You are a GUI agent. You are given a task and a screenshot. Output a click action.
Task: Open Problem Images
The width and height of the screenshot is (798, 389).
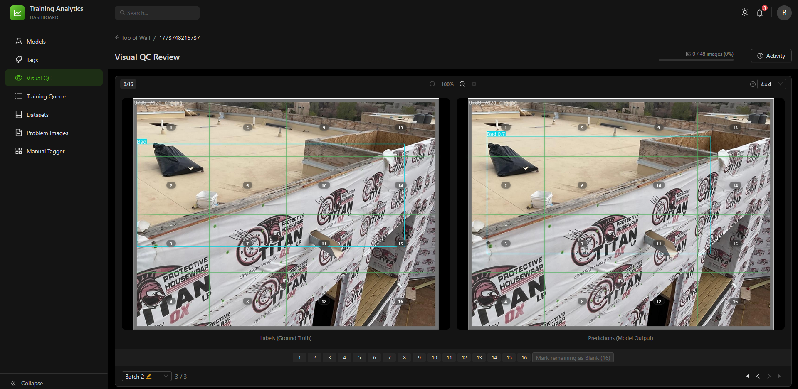pos(54,133)
